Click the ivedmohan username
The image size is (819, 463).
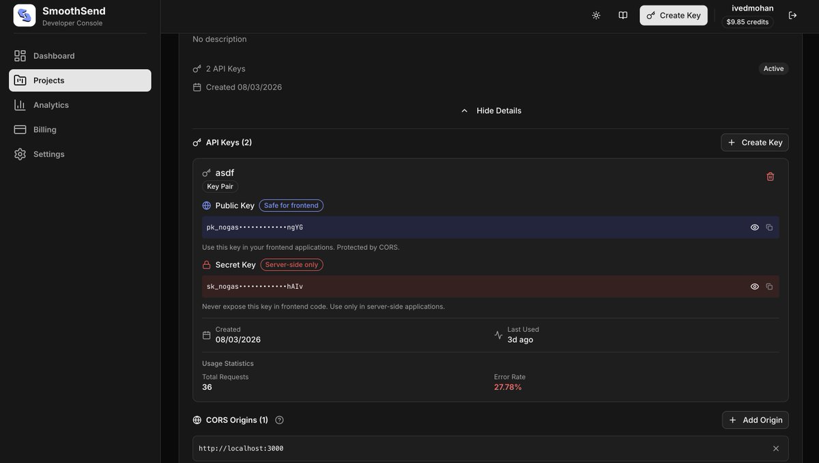753,8
